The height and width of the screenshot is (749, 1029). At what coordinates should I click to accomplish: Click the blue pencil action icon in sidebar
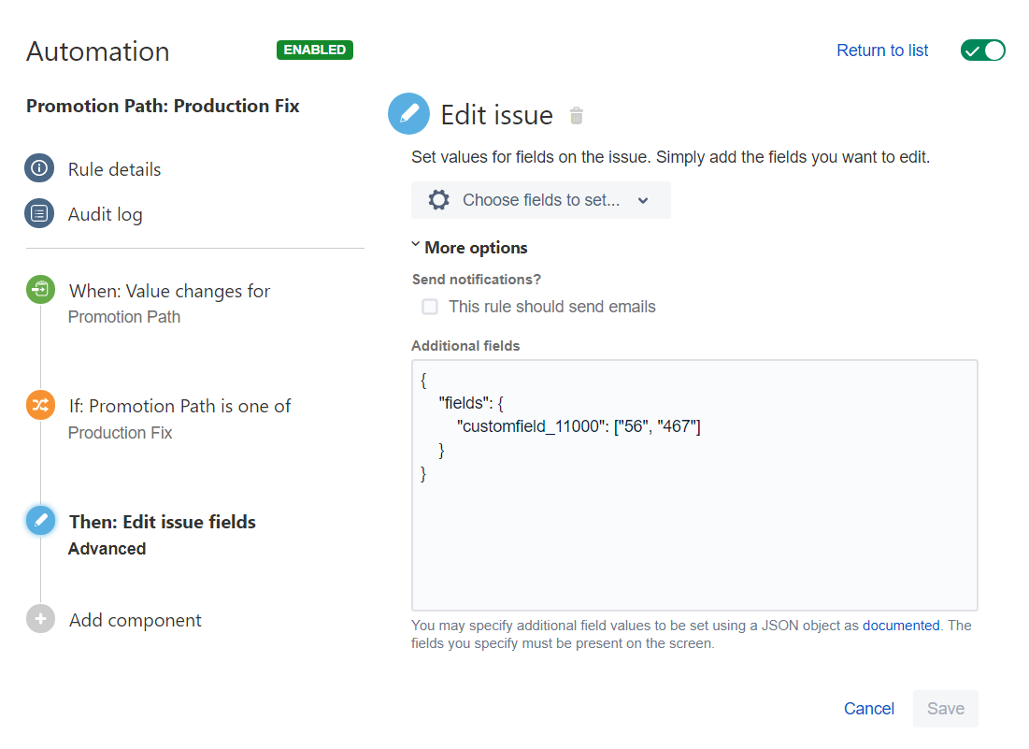tap(40, 522)
